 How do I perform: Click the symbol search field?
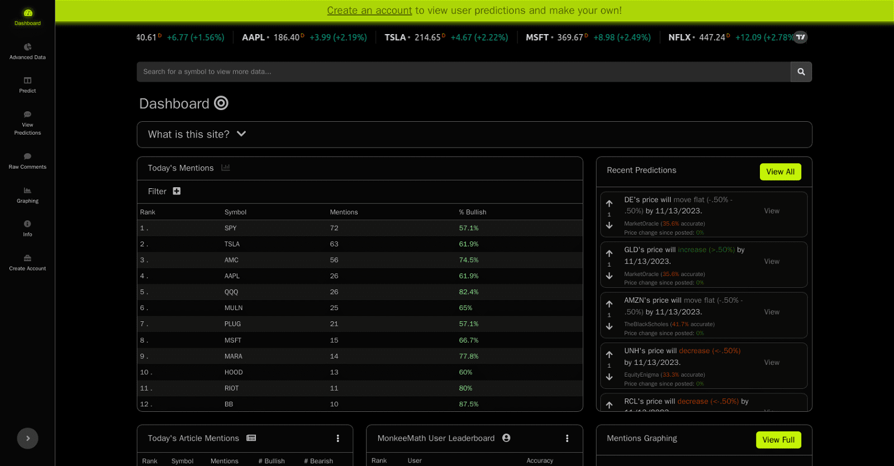point(464,72)
